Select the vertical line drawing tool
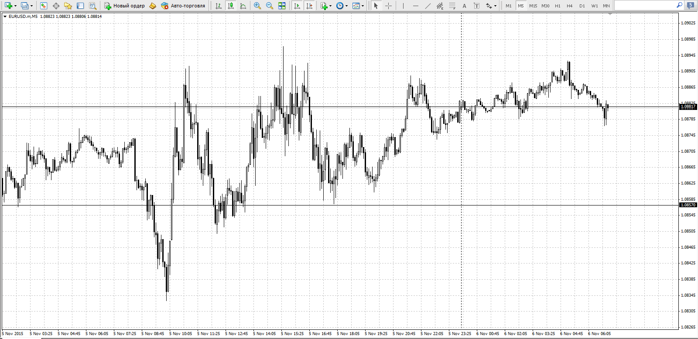The image size is (698, 339). point(404,6)
